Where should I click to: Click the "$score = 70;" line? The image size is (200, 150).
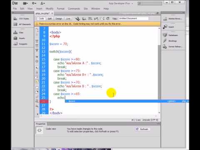point(59,44)
